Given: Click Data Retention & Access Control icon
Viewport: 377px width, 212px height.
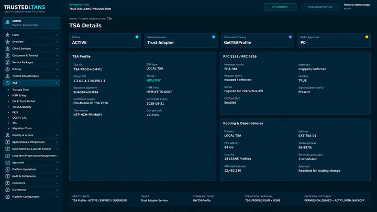Looking at the screenshot, I should point(7,149).
